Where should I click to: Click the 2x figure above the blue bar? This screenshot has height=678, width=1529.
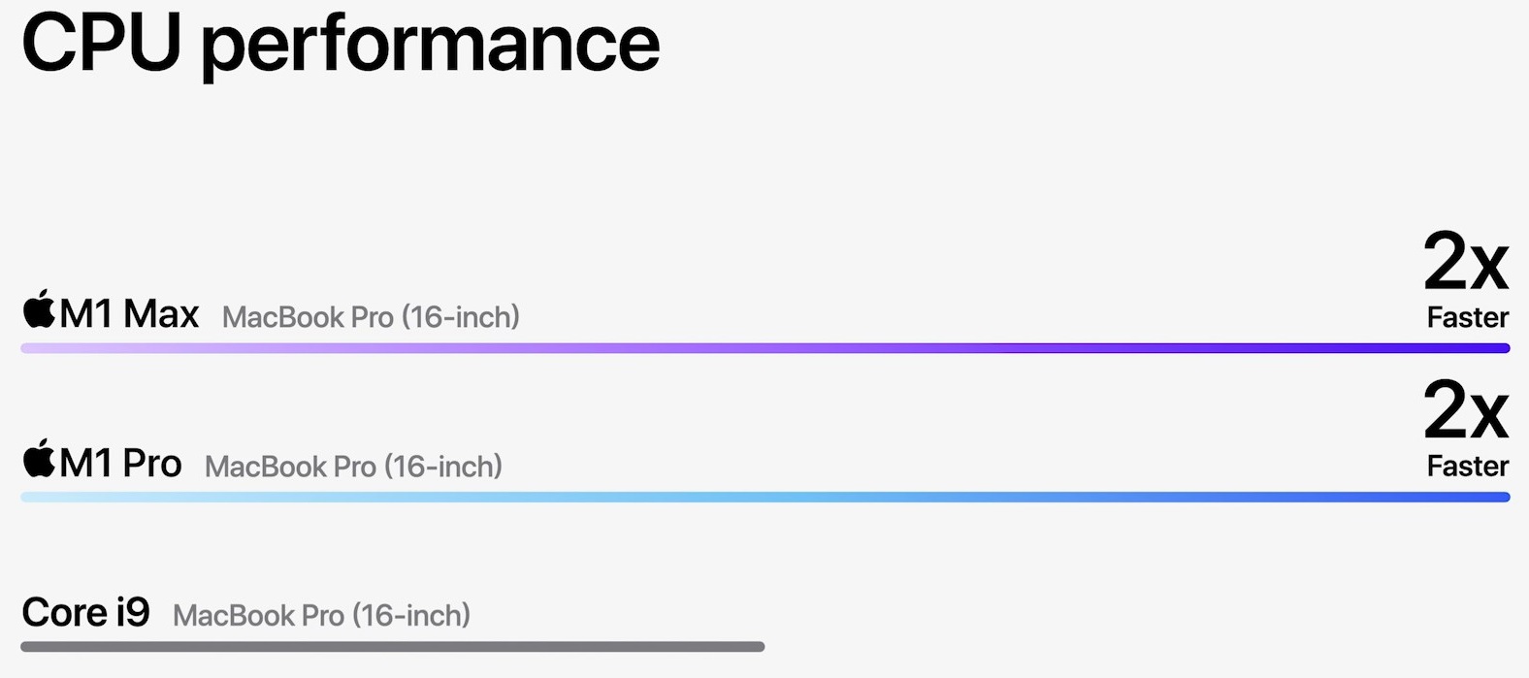(x=1466, y=411)
